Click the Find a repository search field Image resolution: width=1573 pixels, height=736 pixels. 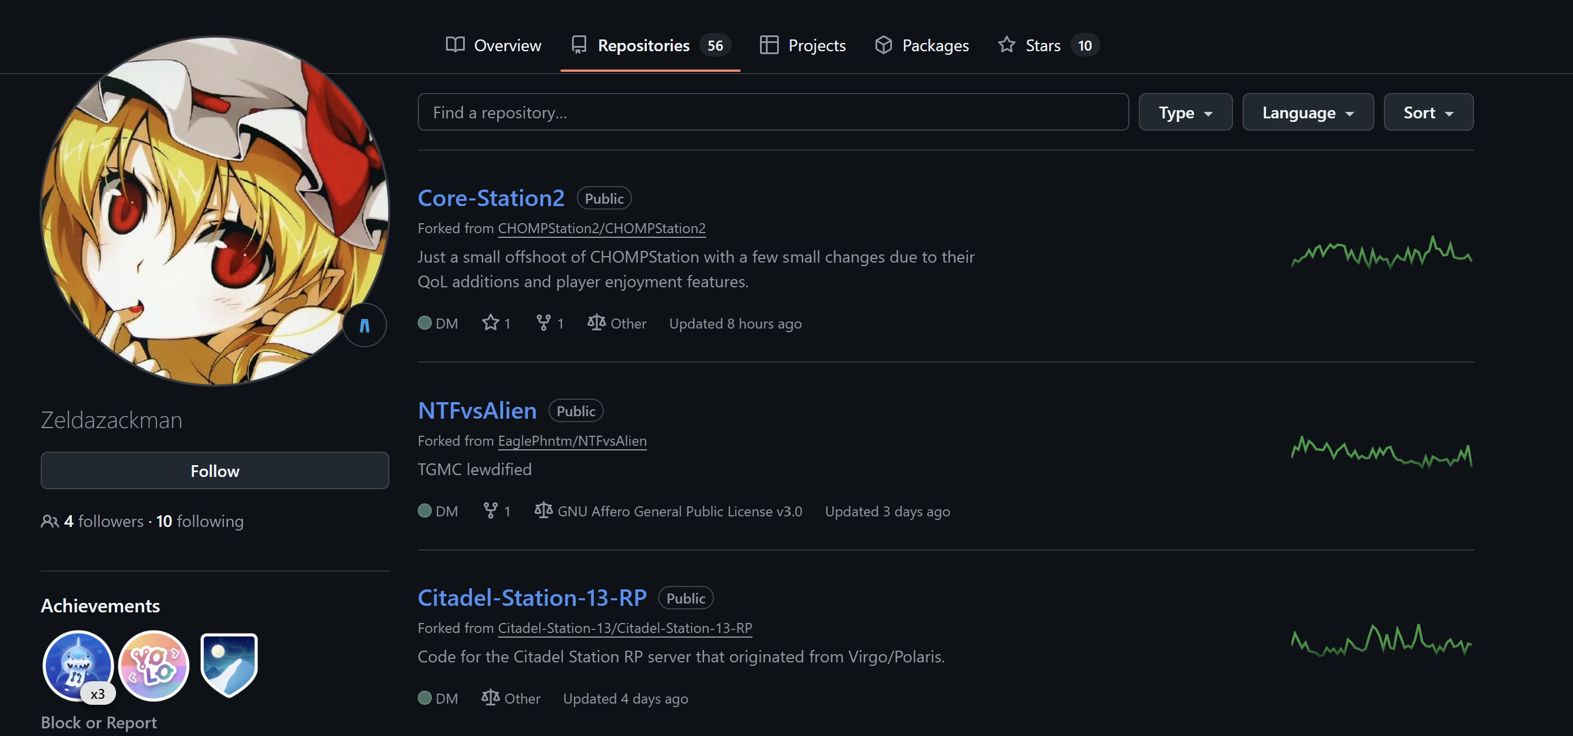pos(772,112)
